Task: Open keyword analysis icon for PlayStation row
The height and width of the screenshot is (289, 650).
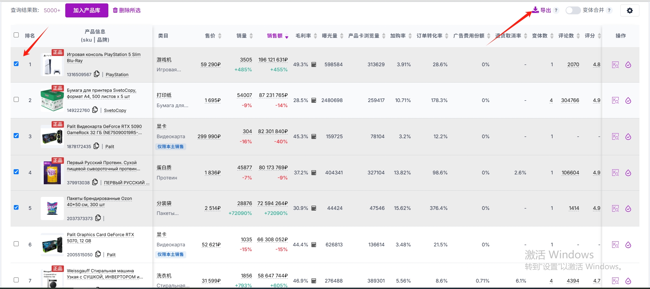Action: coord(615,65)
